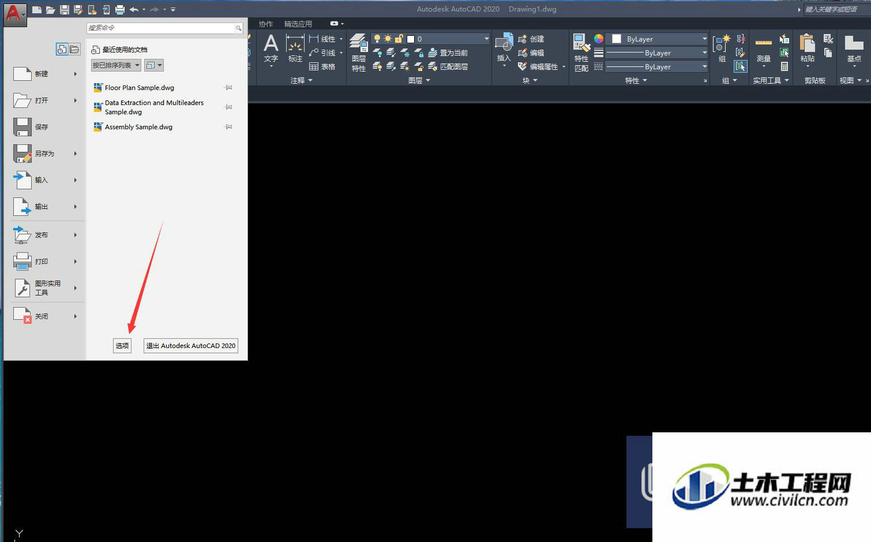The width and height of the screenshot is (871, 542).
Task: Open the 按已排序列表 sort dropdown
Action: pyautogui.click(x=116, y=65)
